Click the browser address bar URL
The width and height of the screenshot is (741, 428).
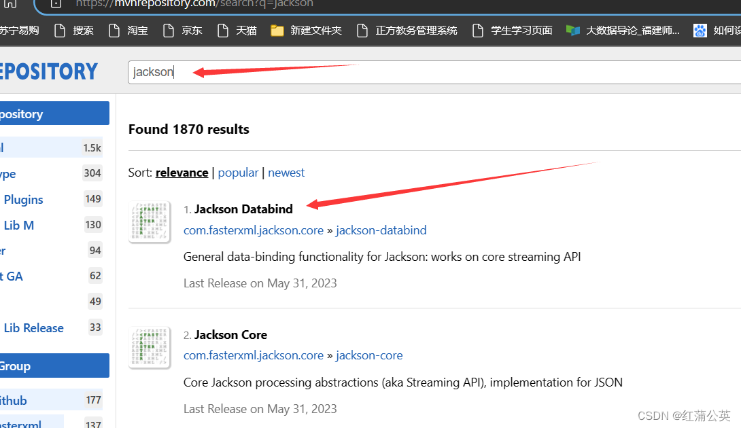194,4
